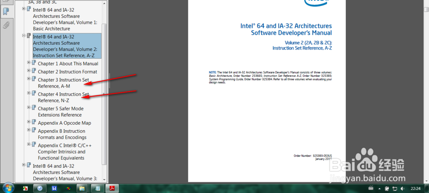Viewport: 429px width, 193px height.
Task: Click bookmark icon beside Appendix C Compiler Intrinsics
Action: pyautogui.click(x=33, y=145)
